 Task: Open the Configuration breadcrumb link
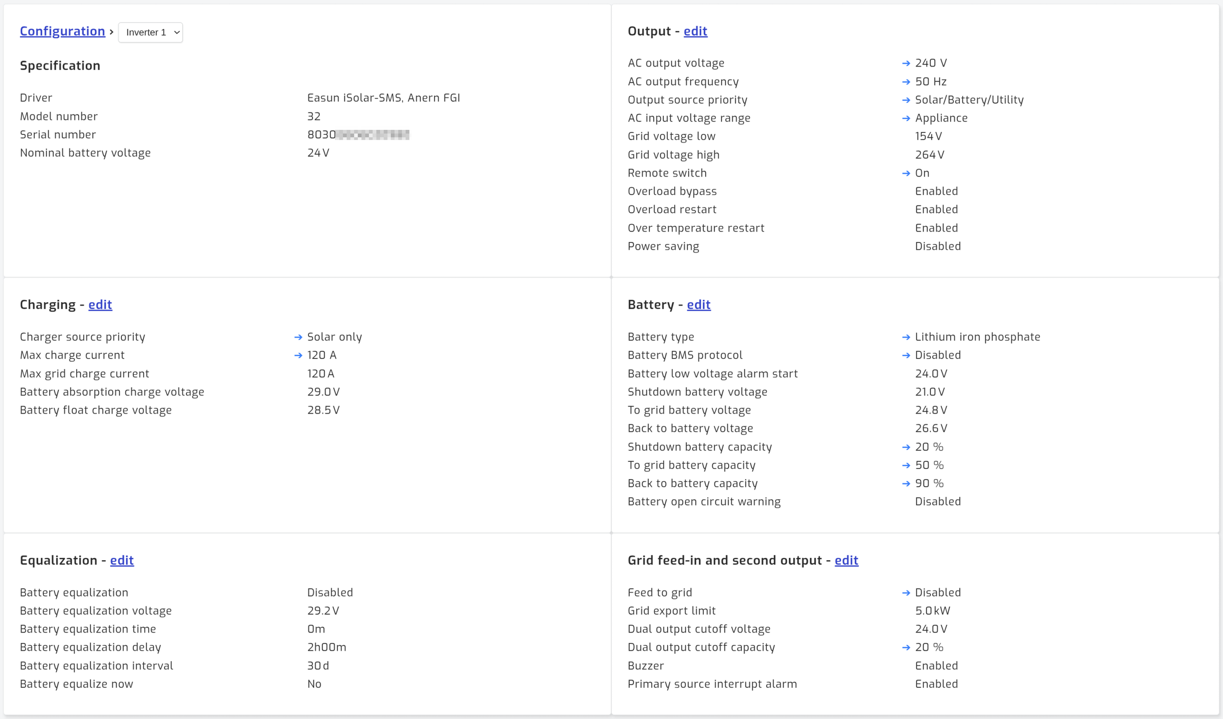click(x=63, y=31)
